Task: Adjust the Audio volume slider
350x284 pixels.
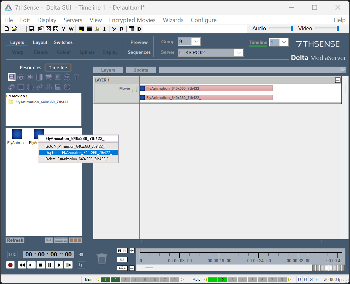Action: click(x=291, y=28)
